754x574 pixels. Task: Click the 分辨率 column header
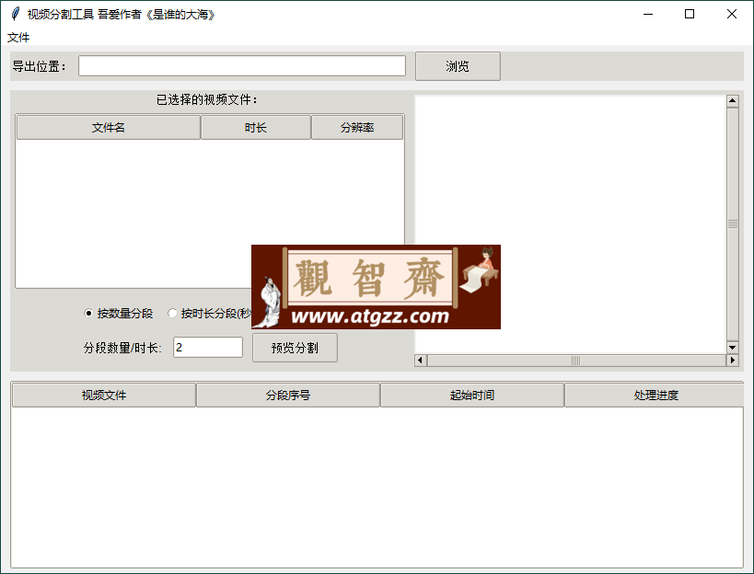(x=357, y=127)
